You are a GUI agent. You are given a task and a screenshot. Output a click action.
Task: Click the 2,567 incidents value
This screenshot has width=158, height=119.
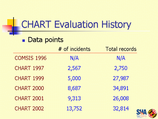[74, 68]
